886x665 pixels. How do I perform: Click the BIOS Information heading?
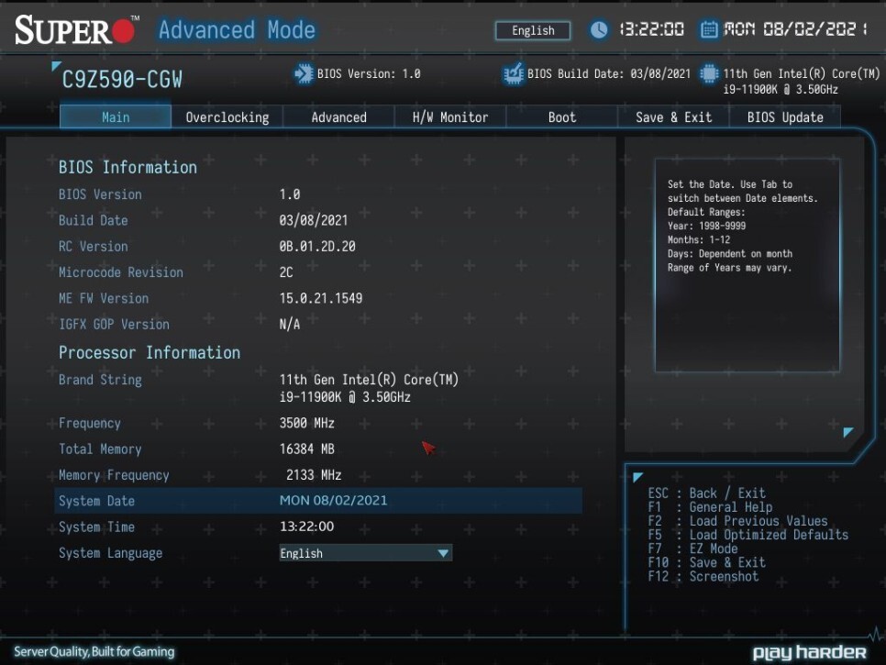[127, 167]
